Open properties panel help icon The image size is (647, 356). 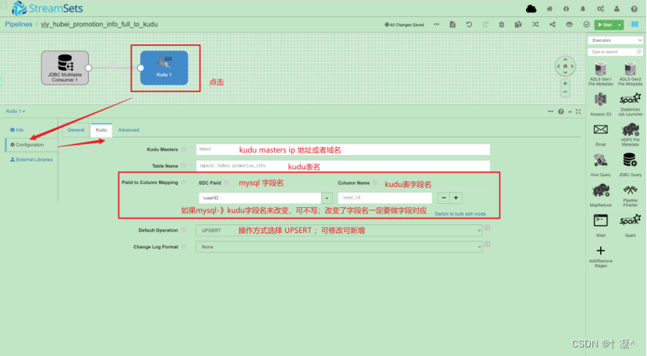click(560, 111)
